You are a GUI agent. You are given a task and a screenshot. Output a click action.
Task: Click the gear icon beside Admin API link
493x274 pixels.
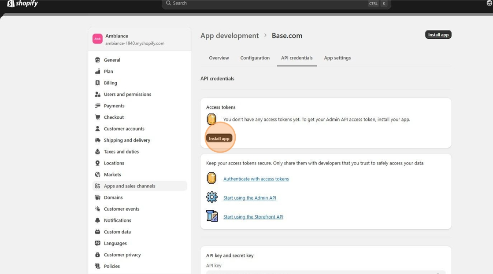pos(212,197)
